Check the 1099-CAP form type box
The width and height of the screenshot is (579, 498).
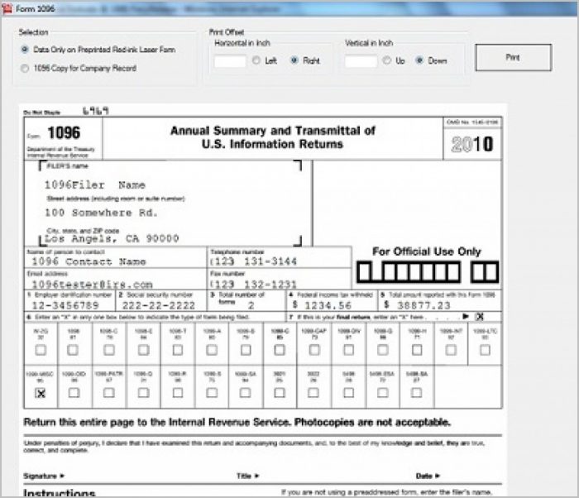314,350
